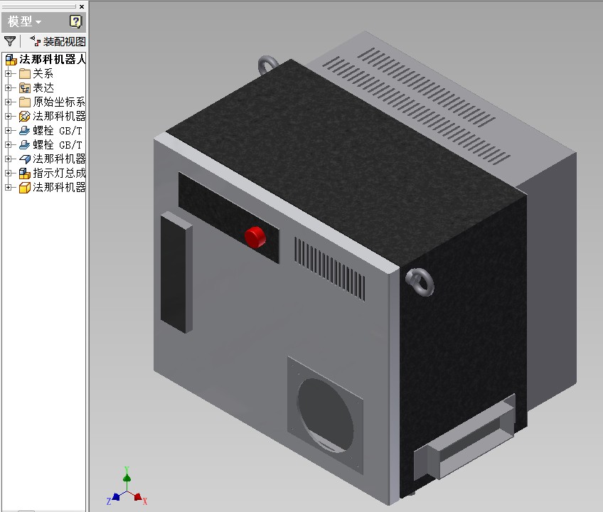Click the circular fan opening on cabinet
Screen dimensions: 603x512
click(x=325, y=415)
